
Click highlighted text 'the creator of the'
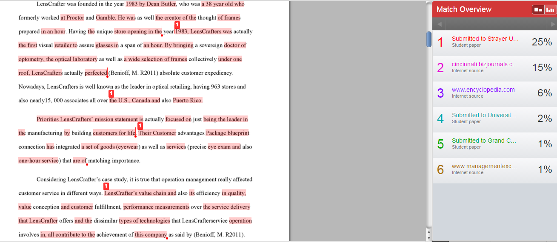176,18
